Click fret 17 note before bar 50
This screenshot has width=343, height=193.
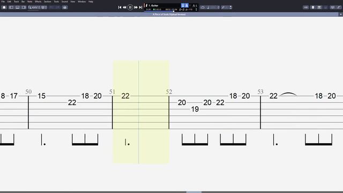(13, 96)
